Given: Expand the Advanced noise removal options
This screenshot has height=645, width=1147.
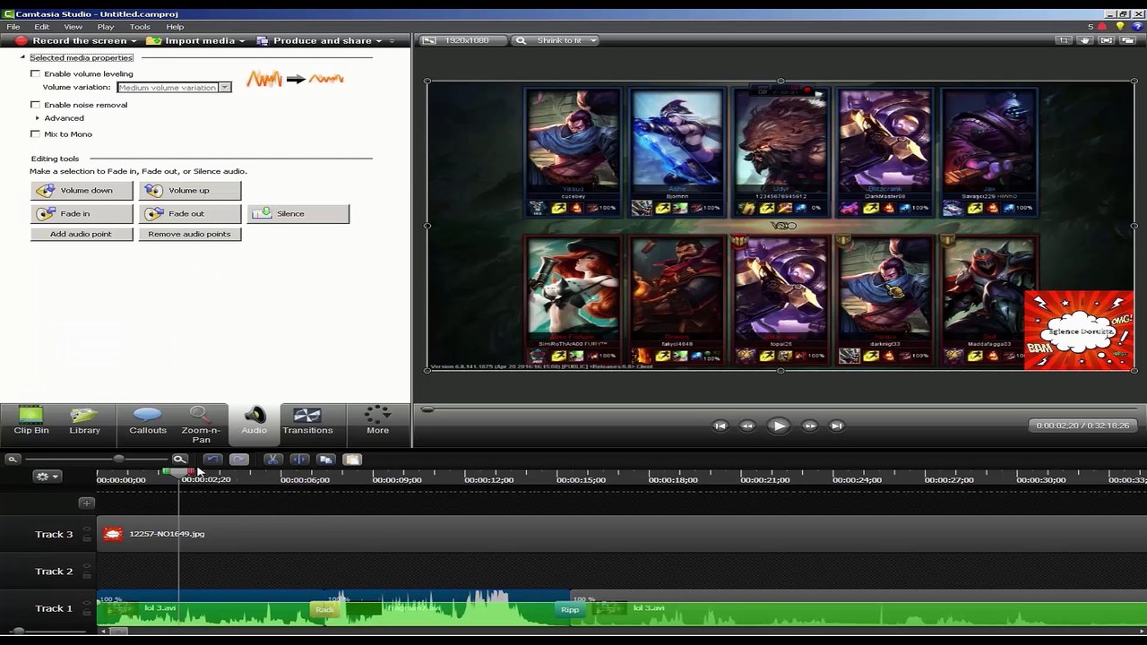Looking at the screenshot, I should (38, 118).
